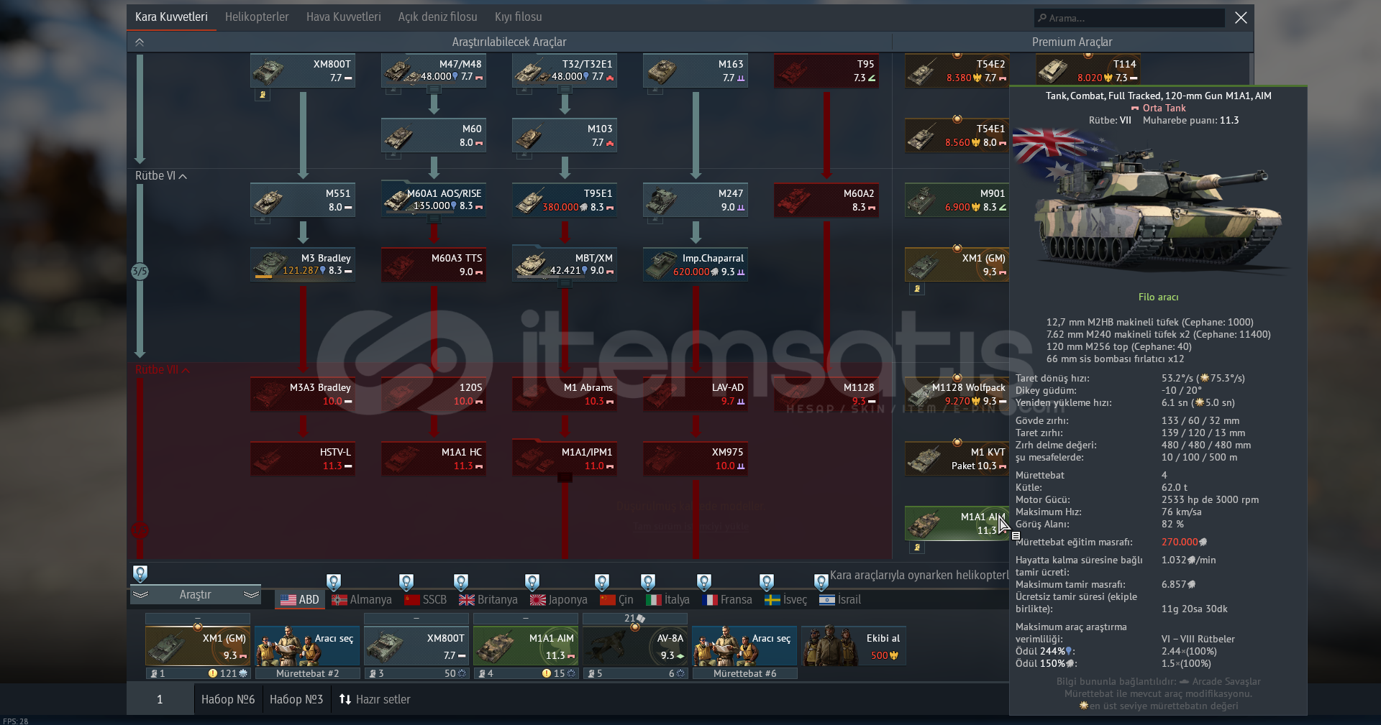Image resolution: width=1381 pixels, height=725 pixels.
Task: Select the M47/M48 vehicle group
Action: (x=434, y=70)
